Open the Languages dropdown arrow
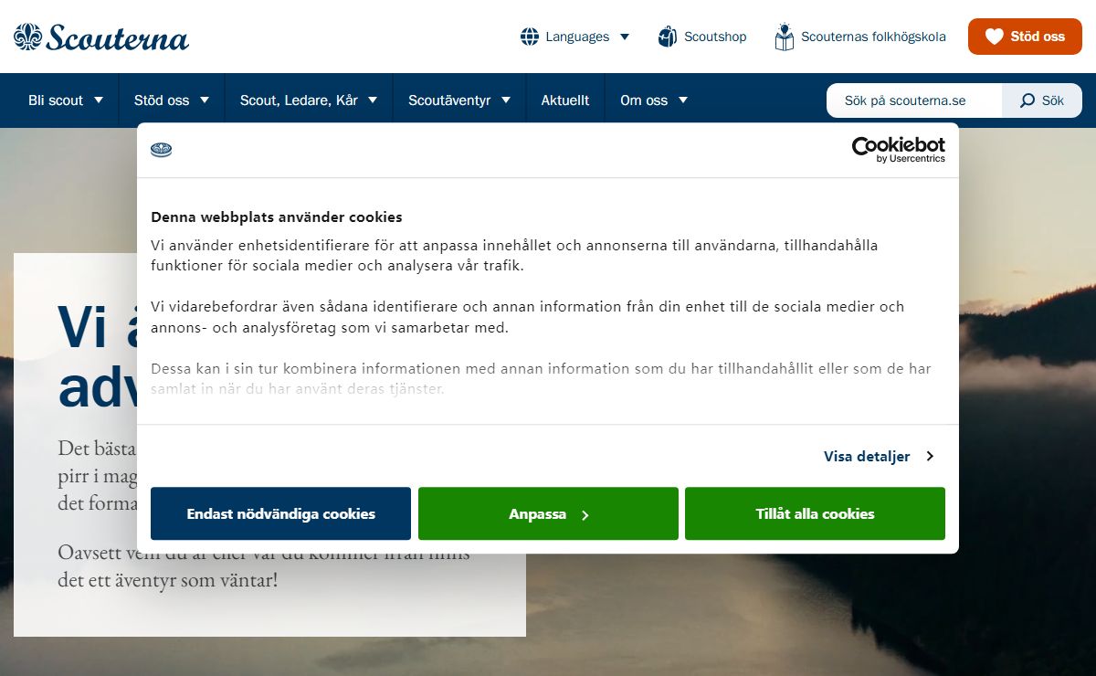 coord(625,37)
